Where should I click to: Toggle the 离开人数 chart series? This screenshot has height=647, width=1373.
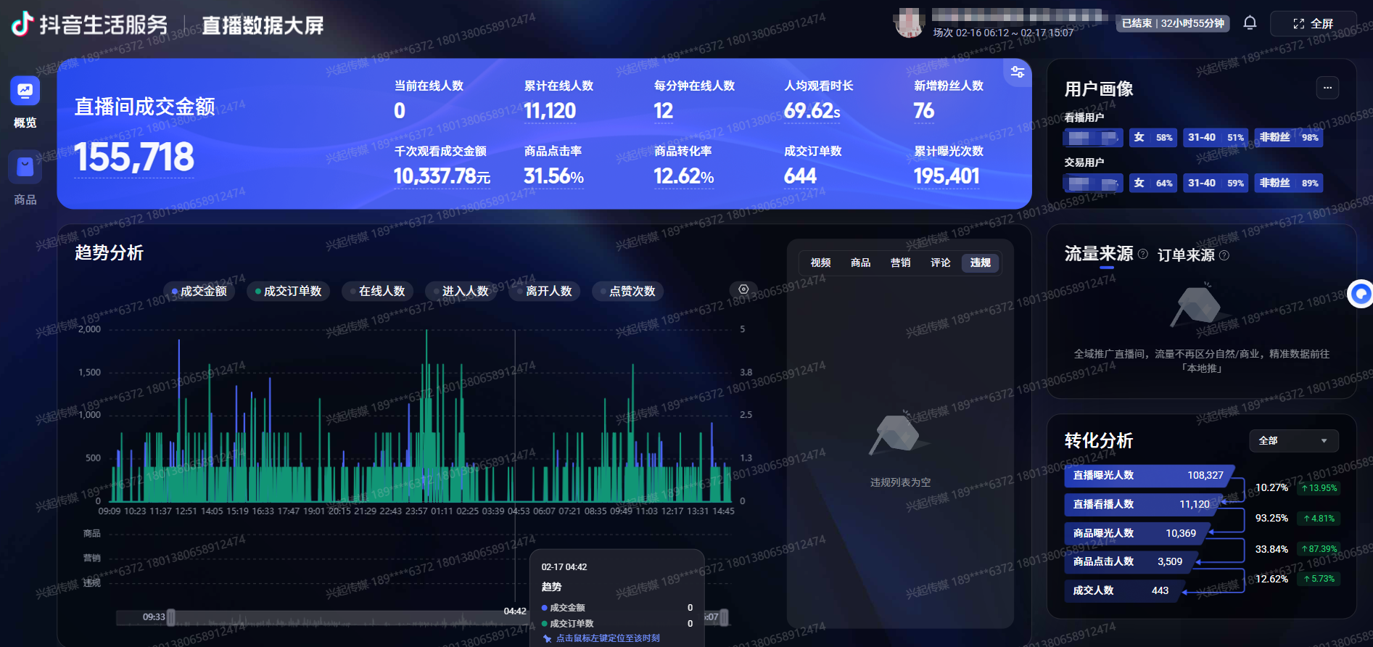(x=544, y=292)
